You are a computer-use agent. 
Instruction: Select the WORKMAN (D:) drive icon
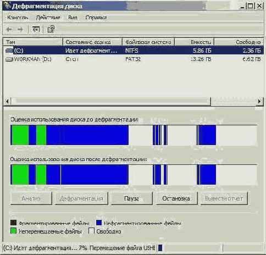click(x=9, y=59)
